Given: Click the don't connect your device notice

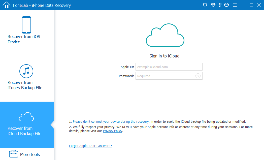Looking at the screenshot, I should tap(111, 122).
